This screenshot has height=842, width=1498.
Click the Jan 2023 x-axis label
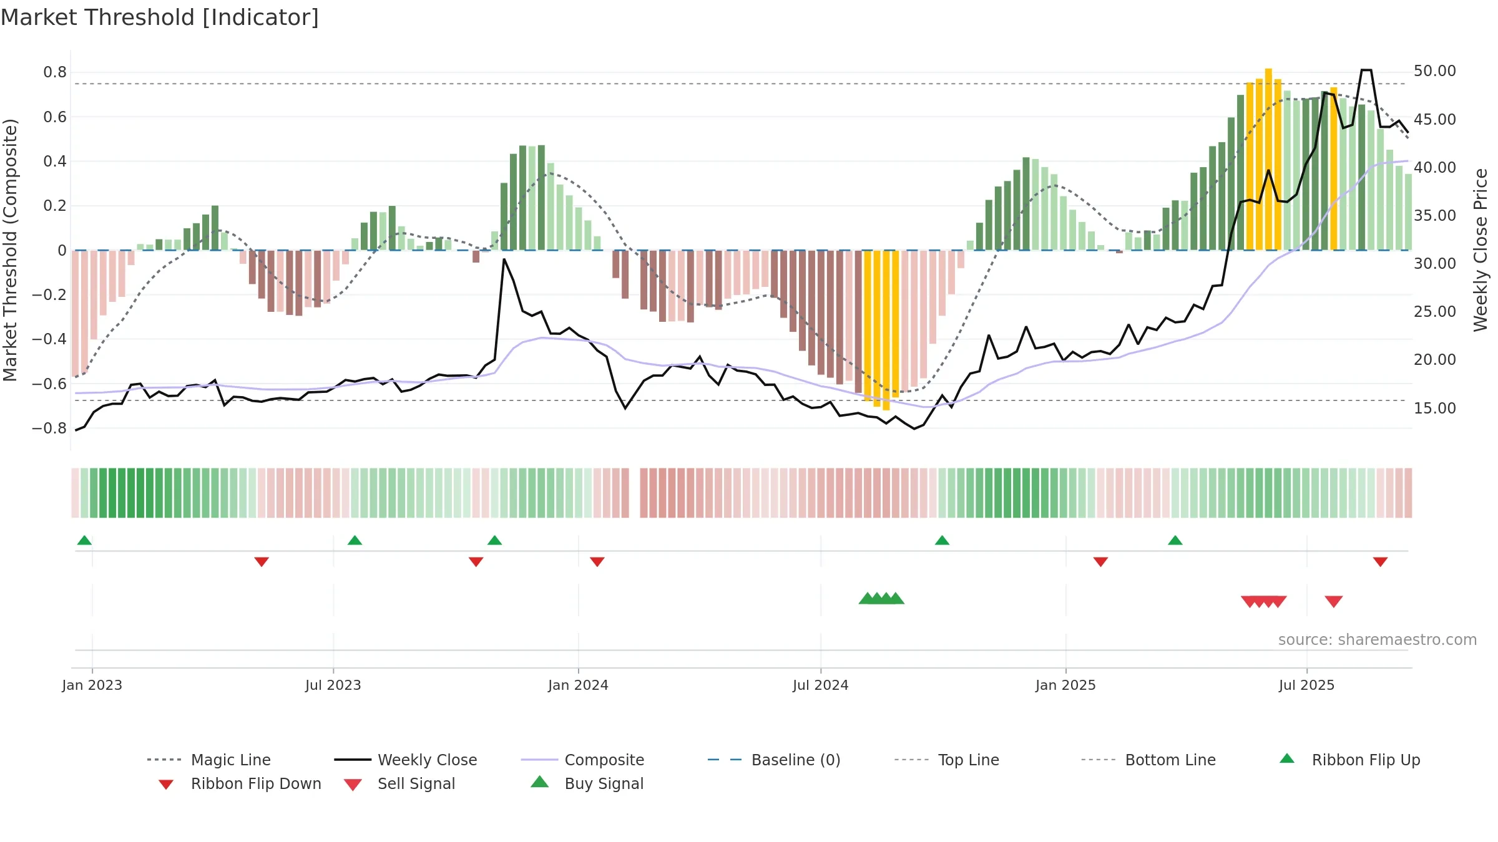[92, 685]
